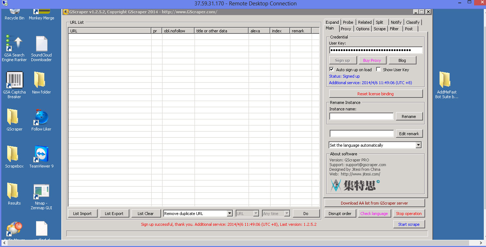The height and width of the screenshot is (247, 486).
Task: Open the Any time dropdown
Action: [287, 214]
